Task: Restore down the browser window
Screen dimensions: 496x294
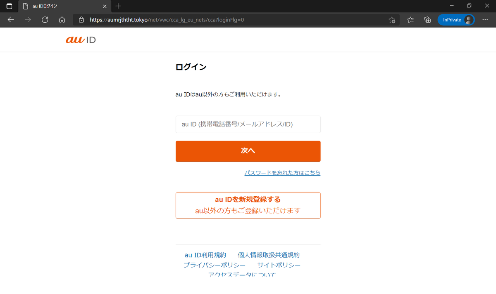Action: 469,6
